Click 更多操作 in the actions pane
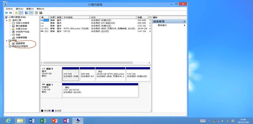The height and width of the screenshot is (124, 253). tap(162, 25)
